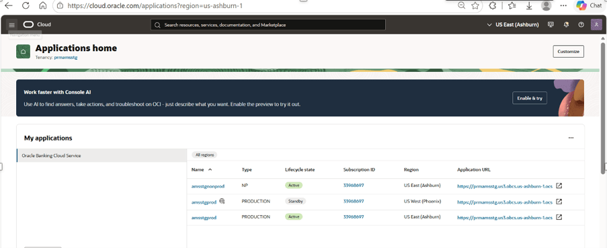
Task: Click the My applications heading
Action: click(48, 138)
